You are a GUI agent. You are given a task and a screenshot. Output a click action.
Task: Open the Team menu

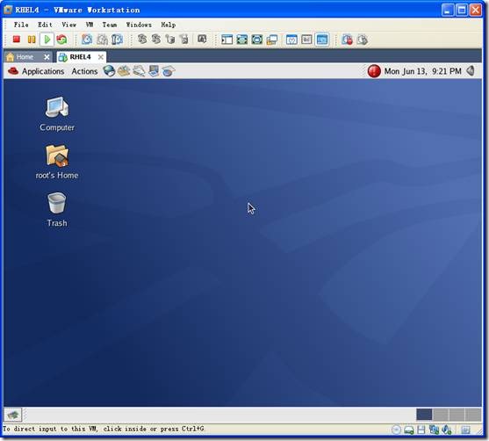[x=110, y=25]
